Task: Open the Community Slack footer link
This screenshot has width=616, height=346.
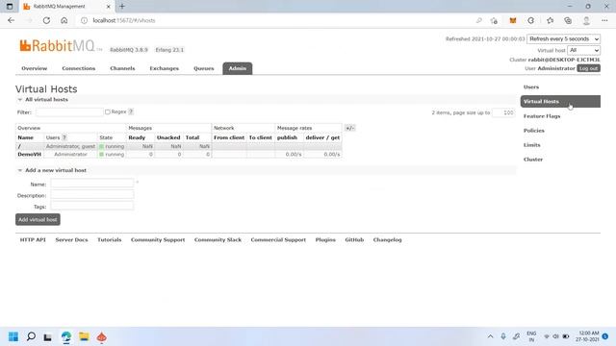Action: tap(218, 239)
